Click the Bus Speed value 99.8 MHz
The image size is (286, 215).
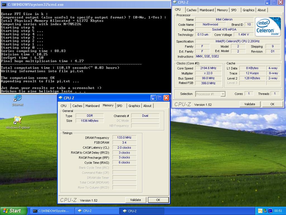[x=208, y=78]
